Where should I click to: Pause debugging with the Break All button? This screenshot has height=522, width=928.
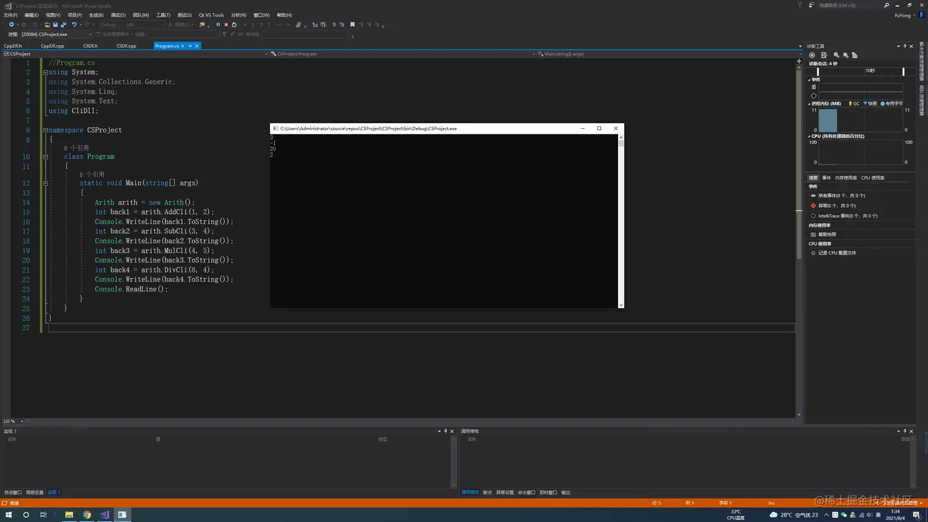tap(218, 25)
